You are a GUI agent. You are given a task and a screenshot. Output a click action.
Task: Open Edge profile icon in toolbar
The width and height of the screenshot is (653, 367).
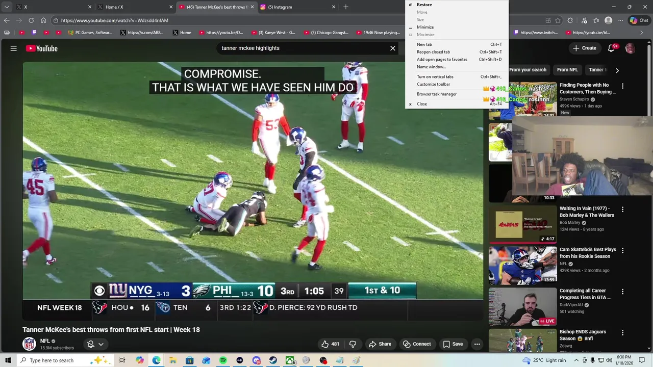(x=608, y=20)
